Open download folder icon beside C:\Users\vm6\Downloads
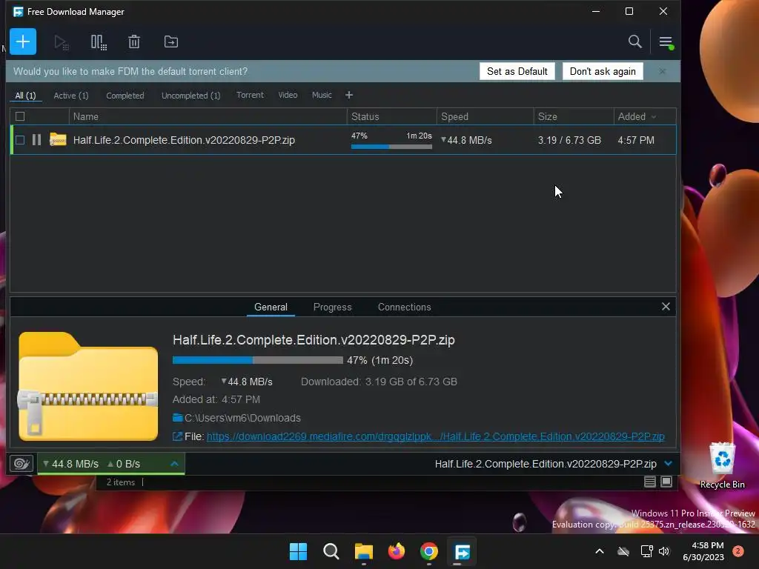 (178, 418)
